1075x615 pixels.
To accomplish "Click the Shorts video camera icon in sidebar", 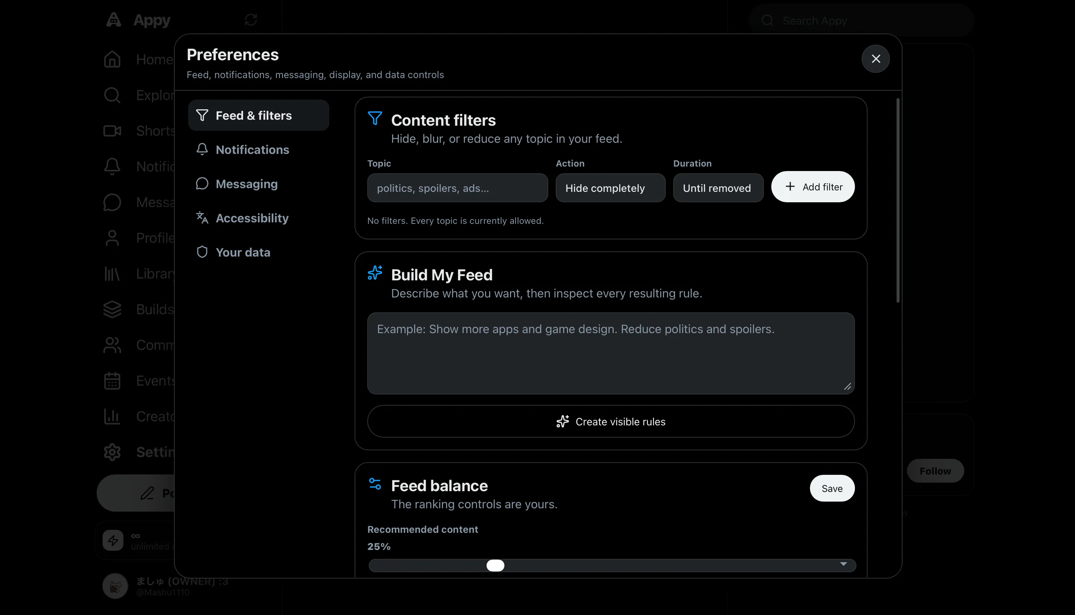I will pos(112,131).
